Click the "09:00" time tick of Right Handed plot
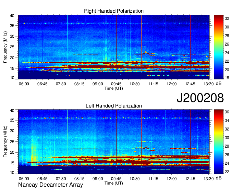This screenshot has height=189, width=233. point(98,84)
